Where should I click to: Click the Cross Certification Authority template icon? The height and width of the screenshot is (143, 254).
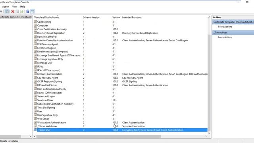point(35,29)
